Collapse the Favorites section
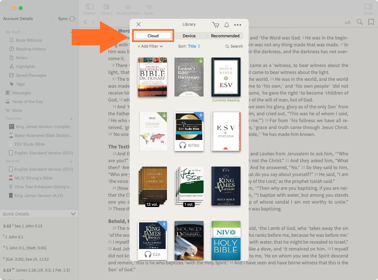The height and width of the screenshot is (280, 378). [71, 119]
